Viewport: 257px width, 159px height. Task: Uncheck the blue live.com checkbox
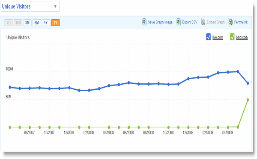[x=208, y=37]
